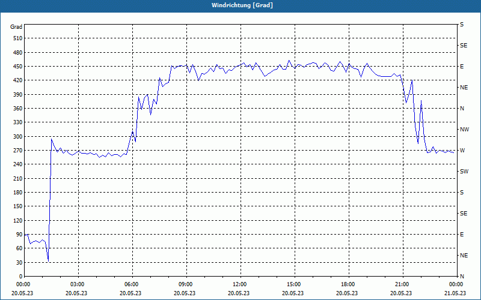Viewport: 481px width, 300px height.
Task: Click the 06:00 time axis label
Action: pos(130,284)
